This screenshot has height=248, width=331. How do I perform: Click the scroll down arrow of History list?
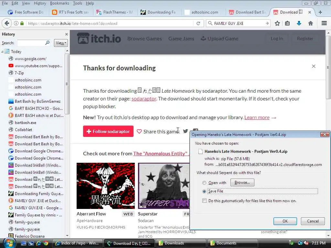(x=67, y=235)
